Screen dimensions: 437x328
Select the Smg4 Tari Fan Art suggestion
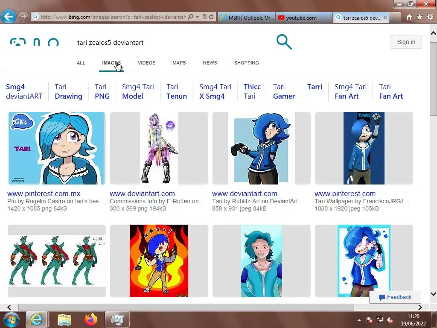tap(351, 91)
